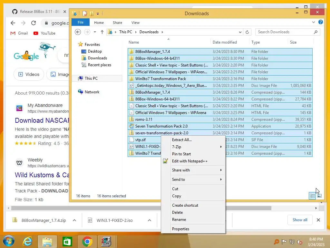
Task: Click the Explorer Forward navigation arrow
Action: pyautogui.click(x=87, y=32)
